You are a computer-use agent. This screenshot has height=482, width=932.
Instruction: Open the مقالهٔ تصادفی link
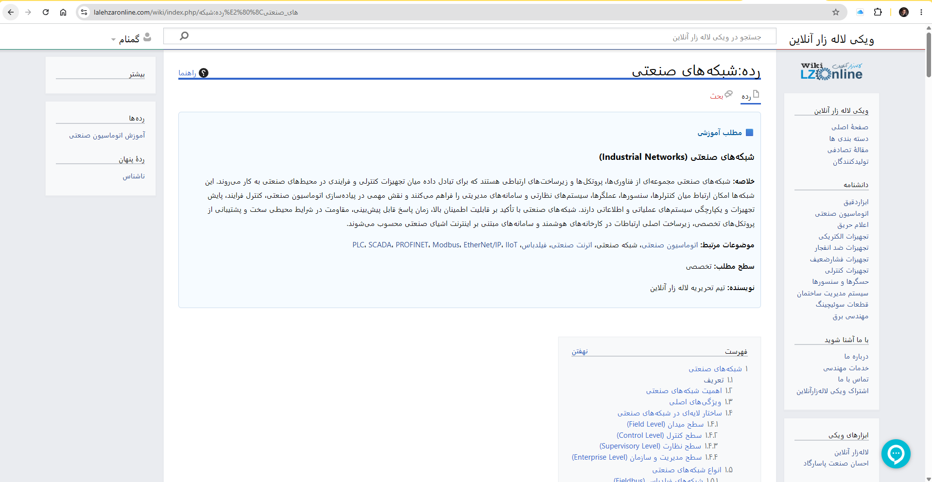click(x=848, y=150)
